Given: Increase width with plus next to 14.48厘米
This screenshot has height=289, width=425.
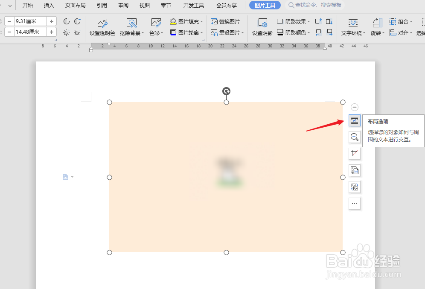Looking at the screenshot, I should [x=52, y=32].
